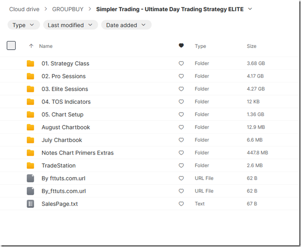Sort by the Size column header
301x247 pixels.
[x=251, y=46]
